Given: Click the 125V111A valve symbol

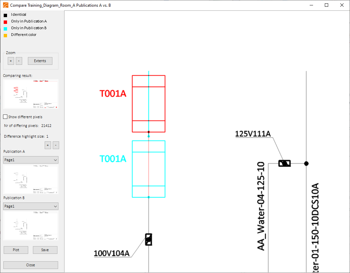Looking at the screenshot, I should [x=285, y=164].
